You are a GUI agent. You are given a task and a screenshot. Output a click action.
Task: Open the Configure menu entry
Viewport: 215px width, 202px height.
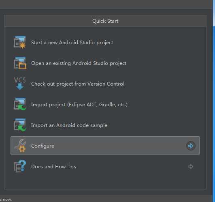pos(43,146)
